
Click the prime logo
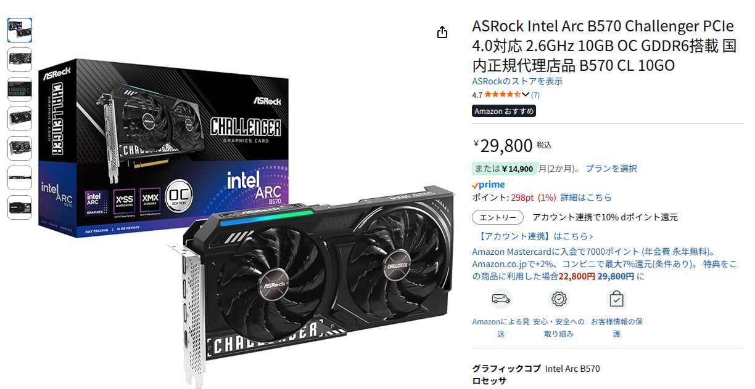489,185
